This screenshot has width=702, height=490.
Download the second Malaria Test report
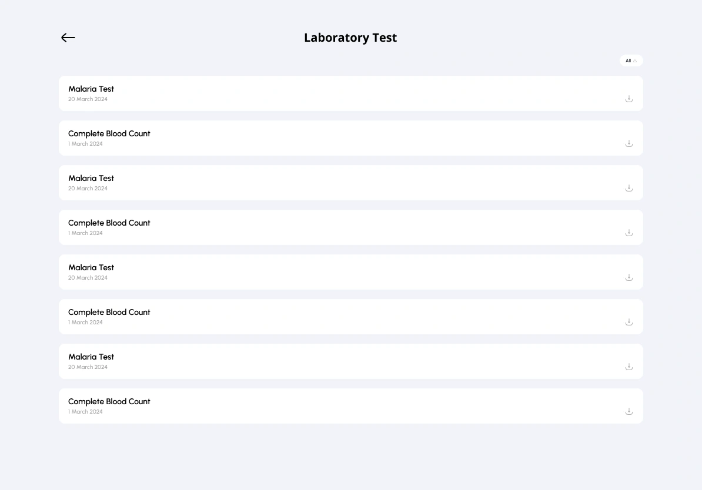[x=629, y=188]
